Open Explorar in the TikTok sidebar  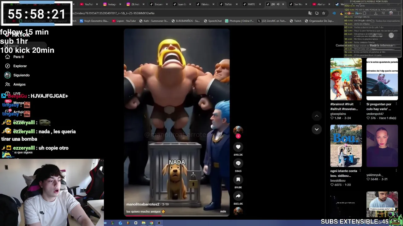pos(20,66)
